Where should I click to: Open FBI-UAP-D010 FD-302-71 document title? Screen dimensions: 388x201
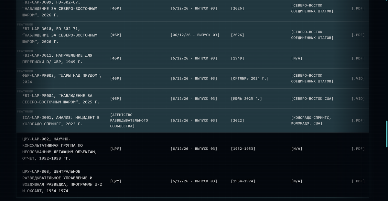60,35
